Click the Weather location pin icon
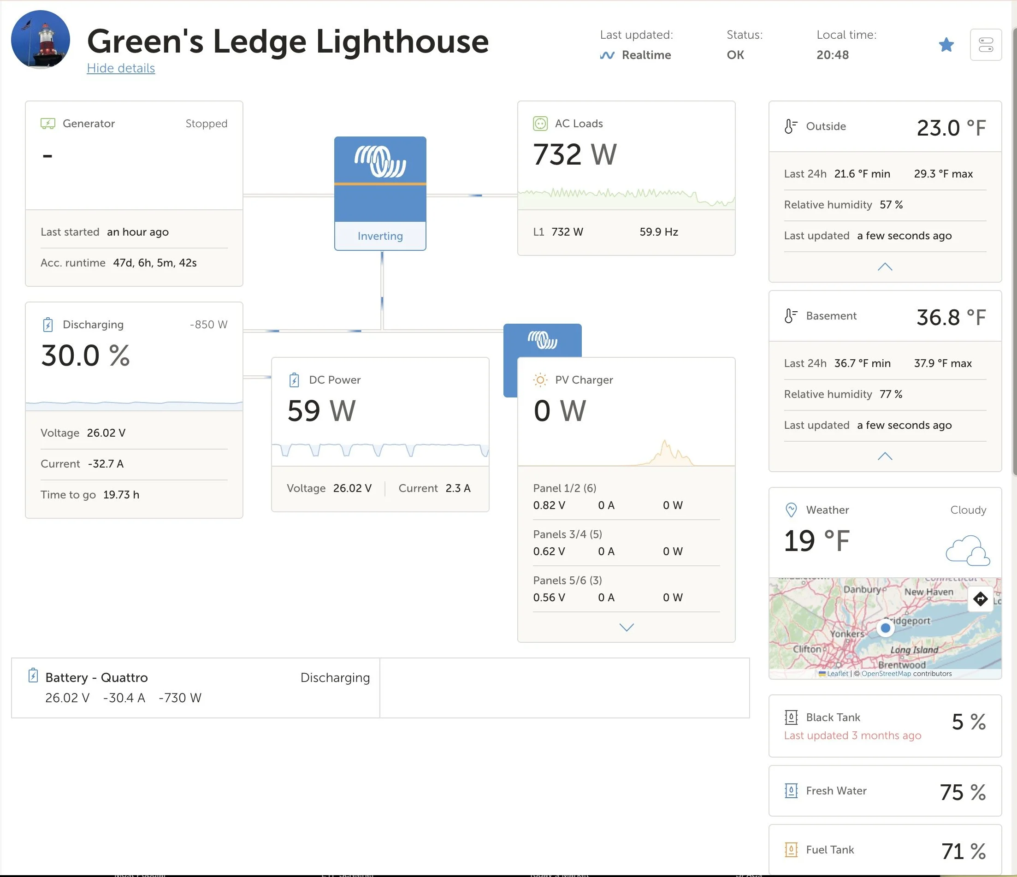This screenshot has height=877, width=1017. (x=791, y=510)
